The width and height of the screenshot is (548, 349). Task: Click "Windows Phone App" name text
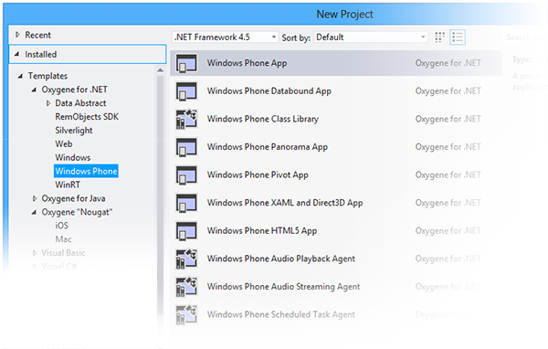248,63
